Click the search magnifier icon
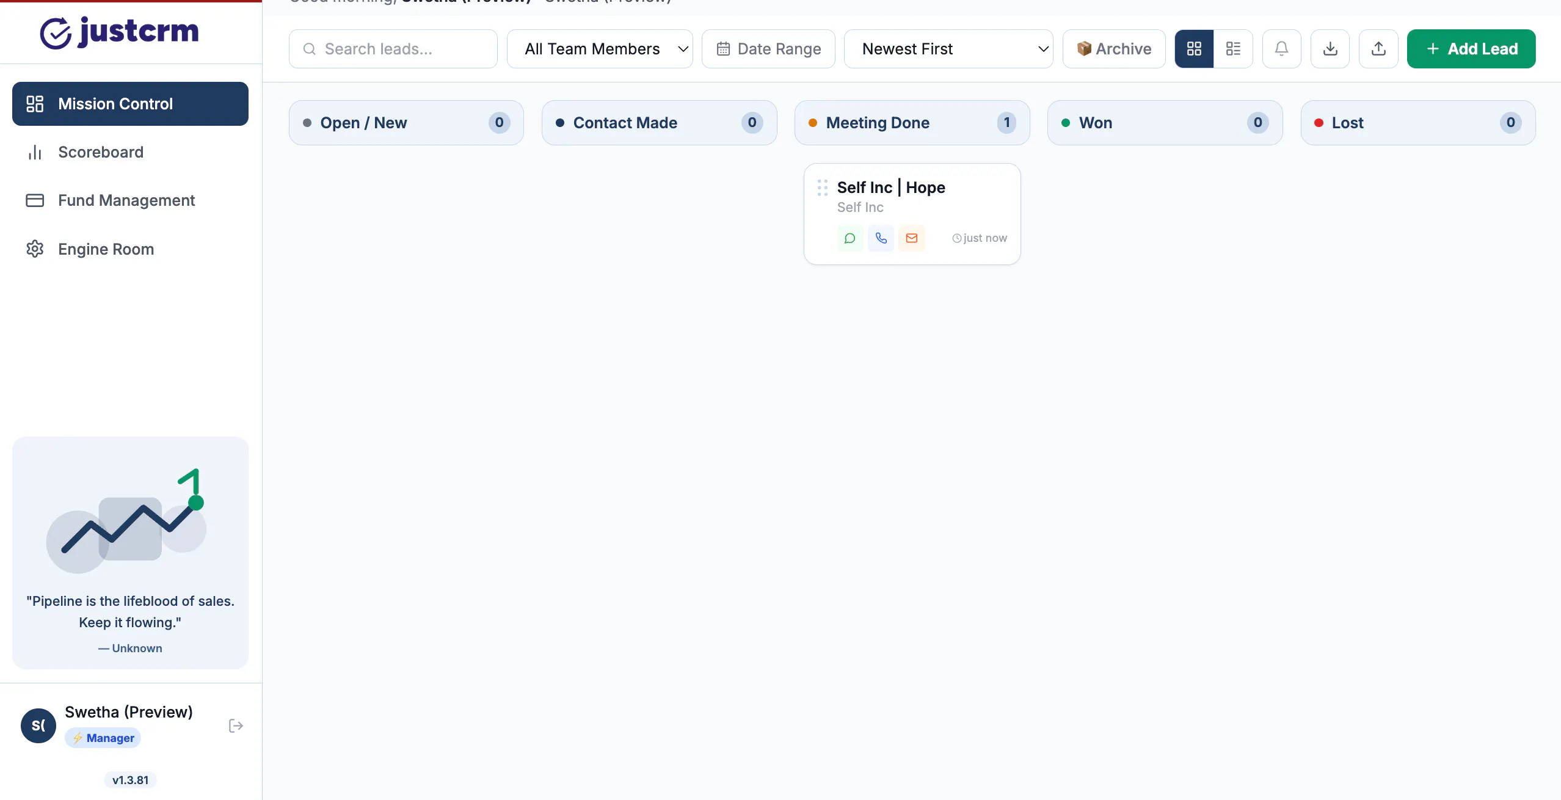The width and height of the screenshot is (1561, 800). pos(310,49)
